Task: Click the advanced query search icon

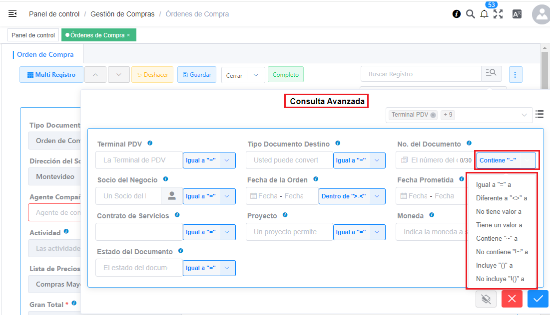Action: pyautogui.click(x=491, y=74)
